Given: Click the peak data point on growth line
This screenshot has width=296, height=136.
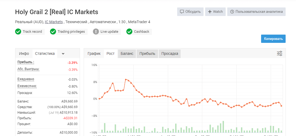Looking at the screenshot, I should [126, 80].
